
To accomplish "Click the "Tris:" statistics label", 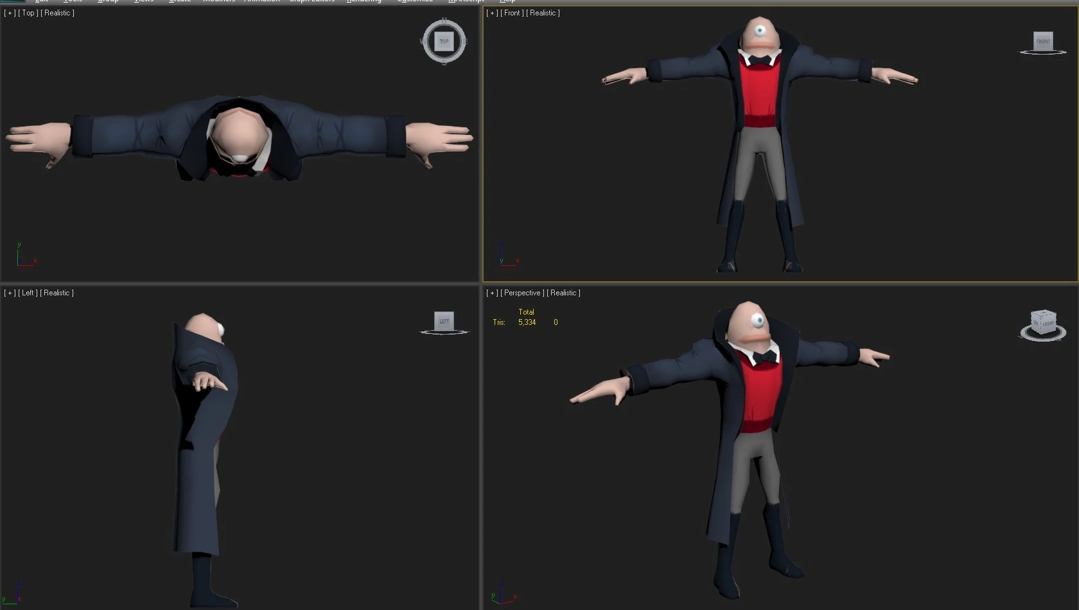I will coord(499,322).
